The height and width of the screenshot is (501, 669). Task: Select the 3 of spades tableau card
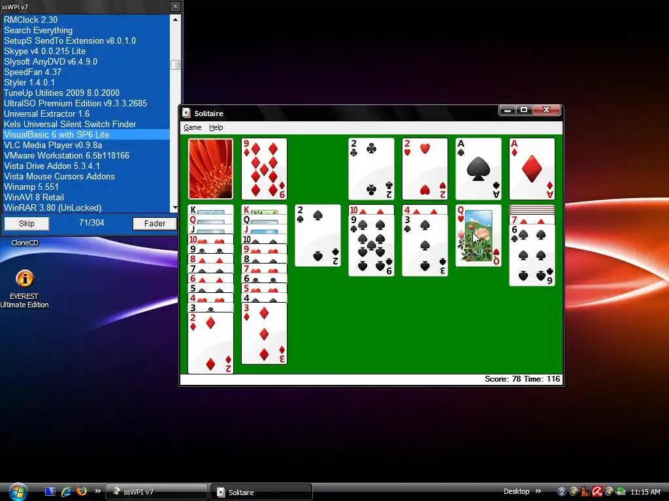(425, 245)
